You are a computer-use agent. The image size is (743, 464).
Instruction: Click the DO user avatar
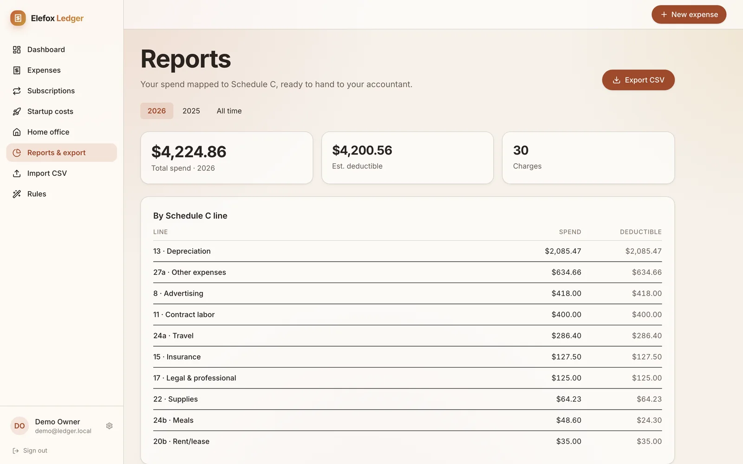20,426
